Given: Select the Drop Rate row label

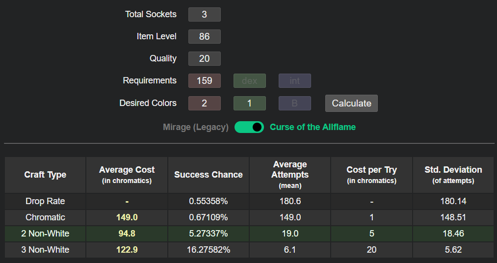Looking at the screenshot, I should 45,201.
